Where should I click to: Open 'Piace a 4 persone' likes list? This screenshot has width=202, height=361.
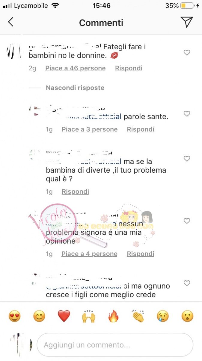tap(89, 254)
